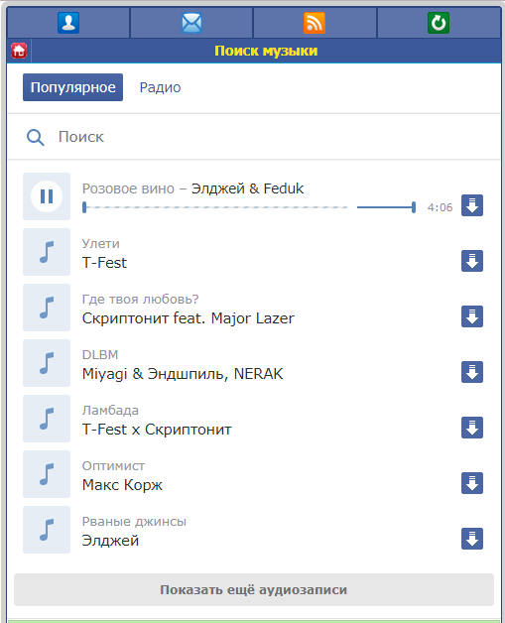Screen dimensions: 505x623
Task: Download the playing track Розовое вино
Action: pyautogui.click(x=472, y=205)
